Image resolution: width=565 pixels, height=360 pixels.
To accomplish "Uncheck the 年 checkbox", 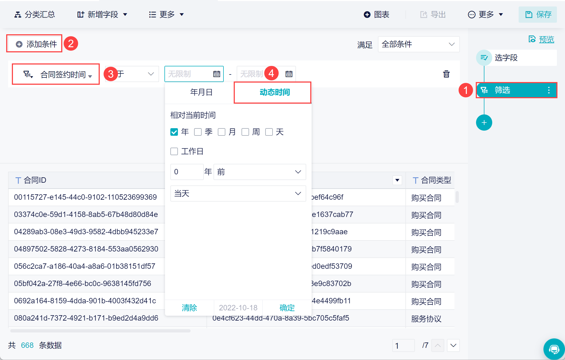I will click(174, 132).
